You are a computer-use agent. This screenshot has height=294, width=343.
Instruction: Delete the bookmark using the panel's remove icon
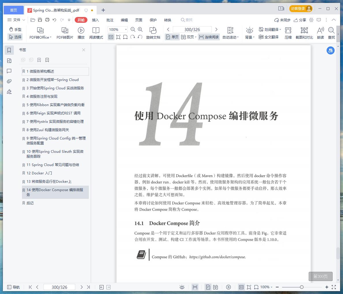click(x=47, y=60)
